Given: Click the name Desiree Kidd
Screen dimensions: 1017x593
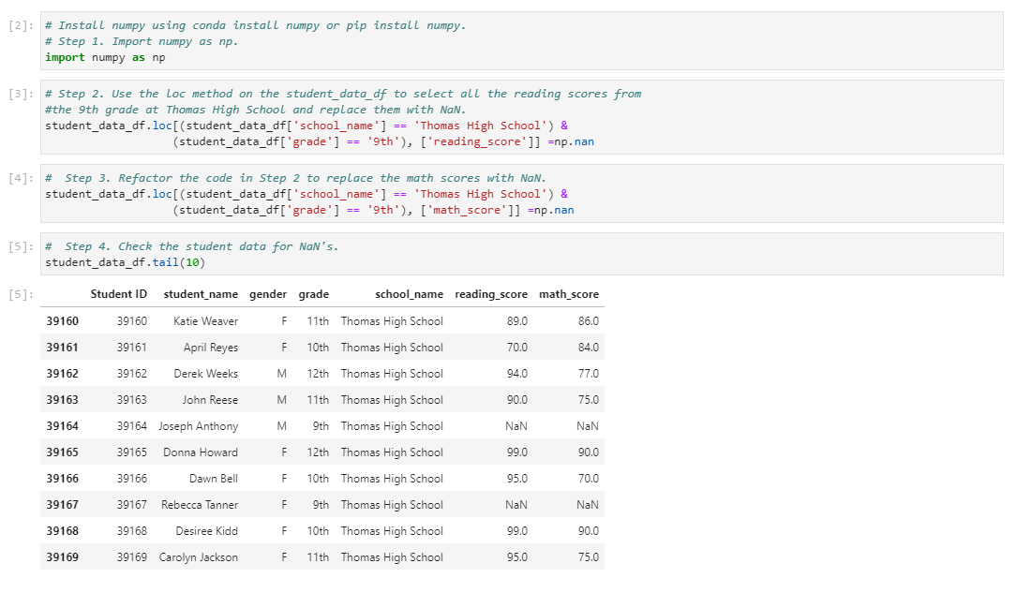Looking at the screenshot, I should pyautogui.click(x=207, y=531).
